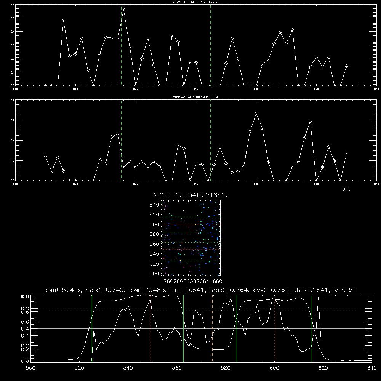
Task: Click the '520' y-axis label beside the scatter image
Action: [155, 264]
